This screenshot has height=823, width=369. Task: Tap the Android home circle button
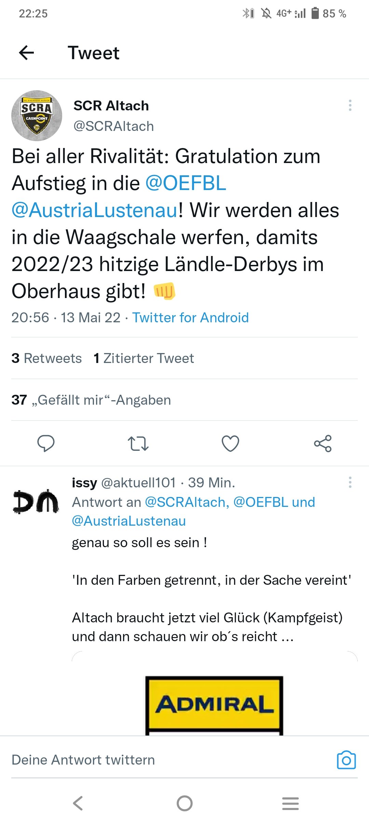coord(184,803)
